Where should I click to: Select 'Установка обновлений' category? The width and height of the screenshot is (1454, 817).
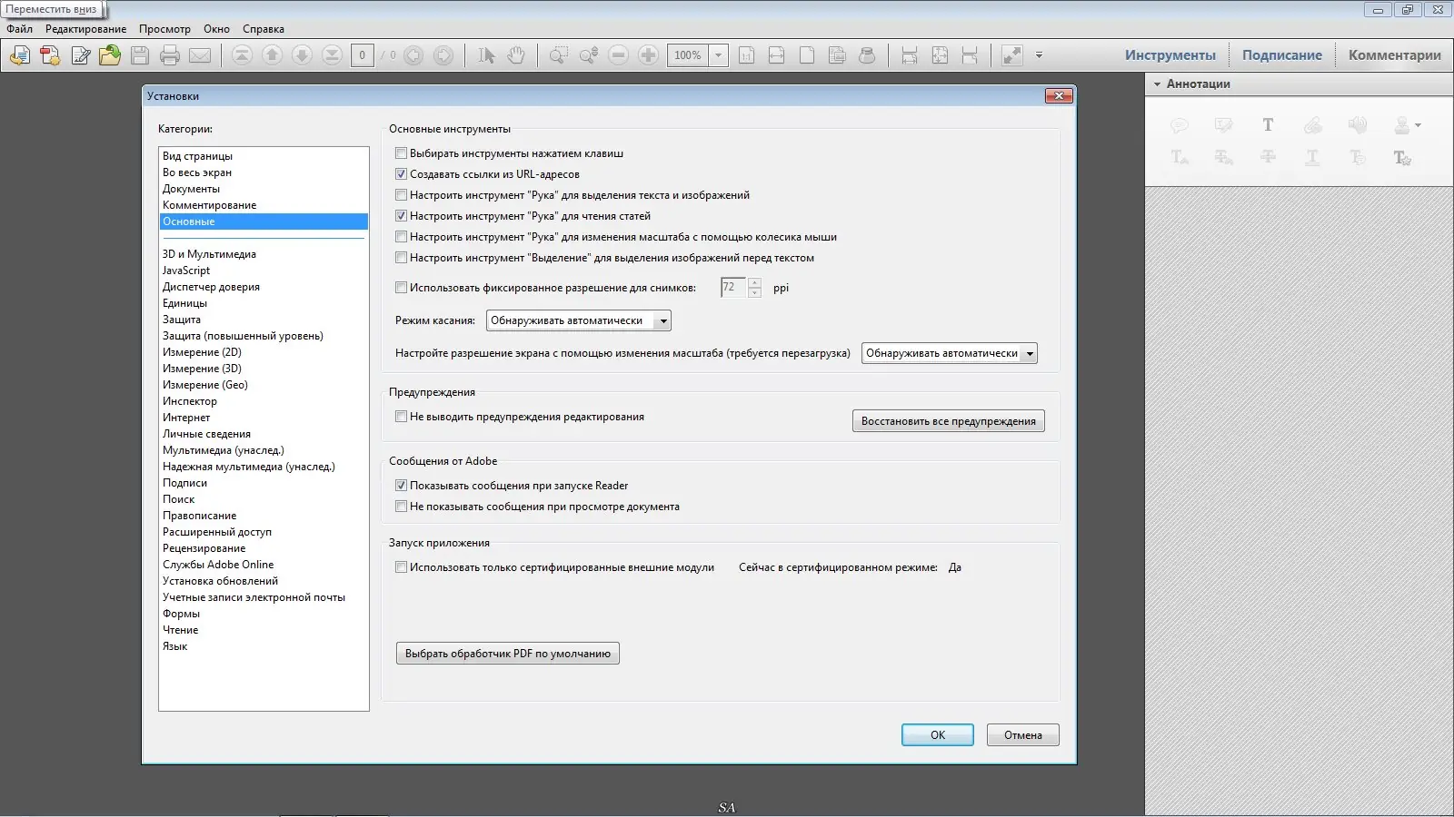tap(264, 581)
